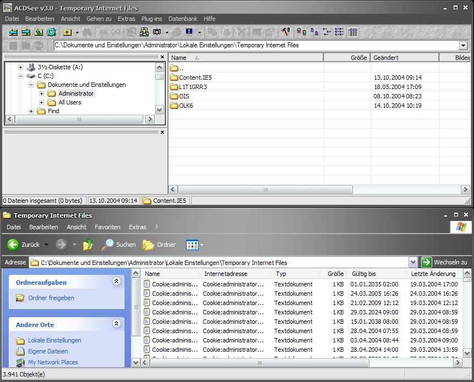This screenshot has width=474, height=382.
Task: Select cookie row valid until 01.01.2035 02:00
Action: [301, 284]
